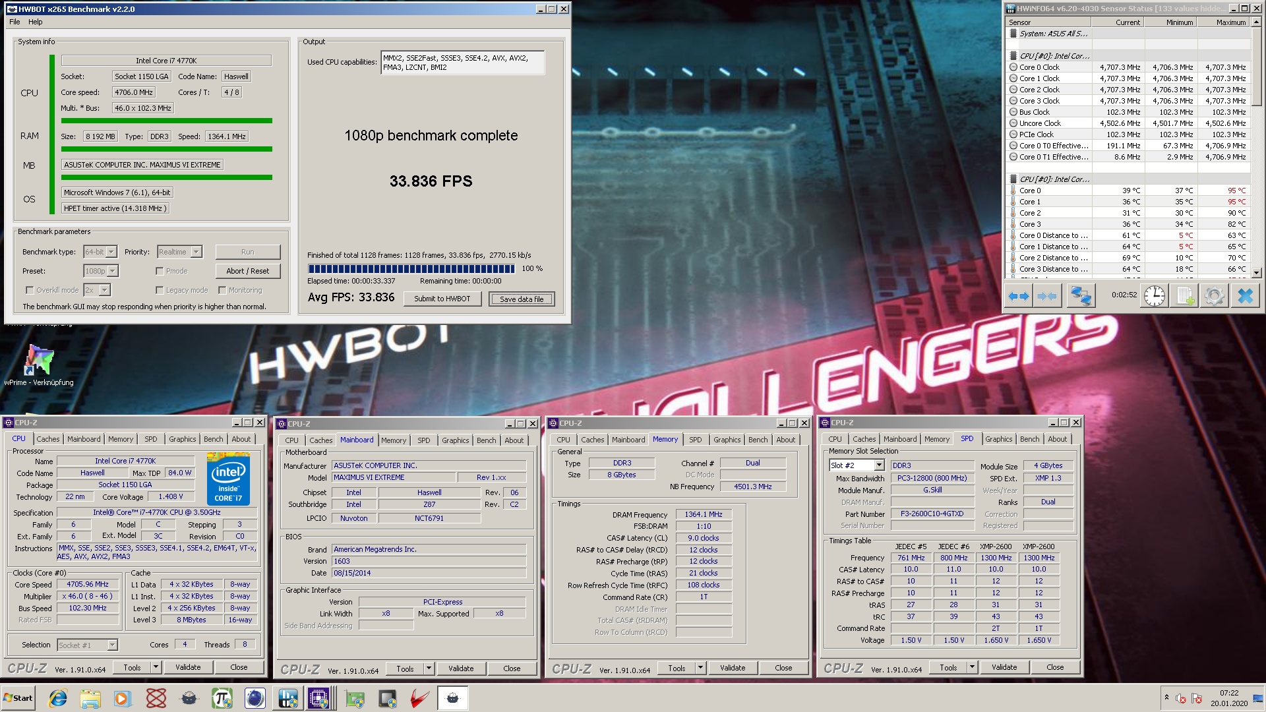
Task: Switch to About tab in CPU-Z SPD window
Action: [x=1057, y=439]
